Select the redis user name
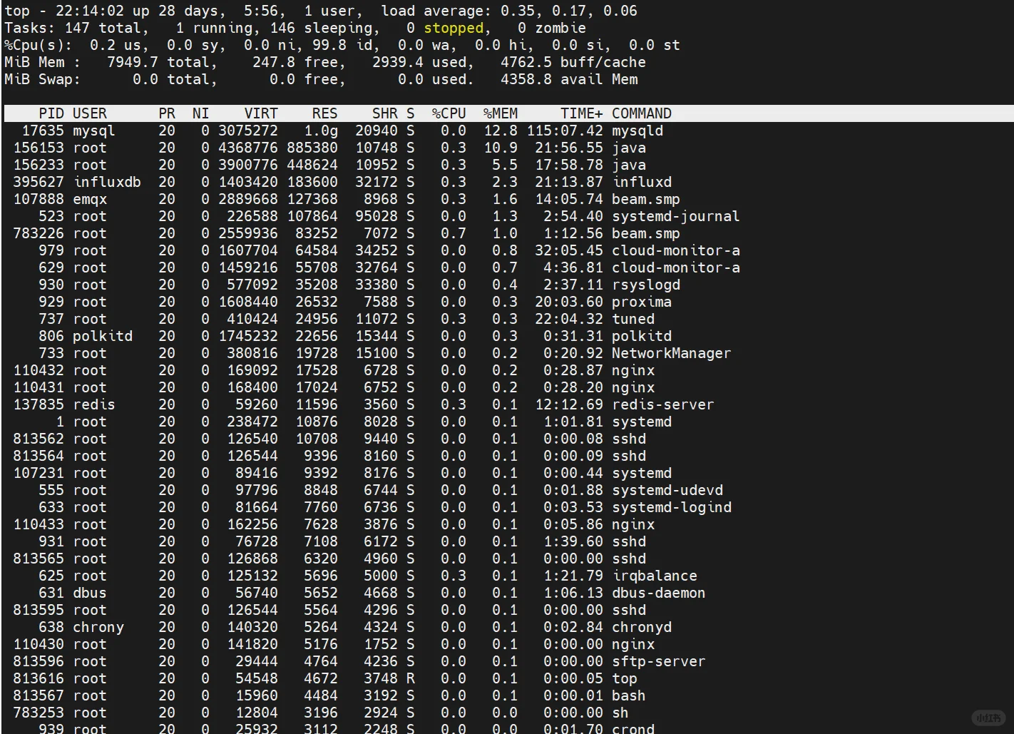This screenshot has height=734, width=1014. click(x=94, y=404)
